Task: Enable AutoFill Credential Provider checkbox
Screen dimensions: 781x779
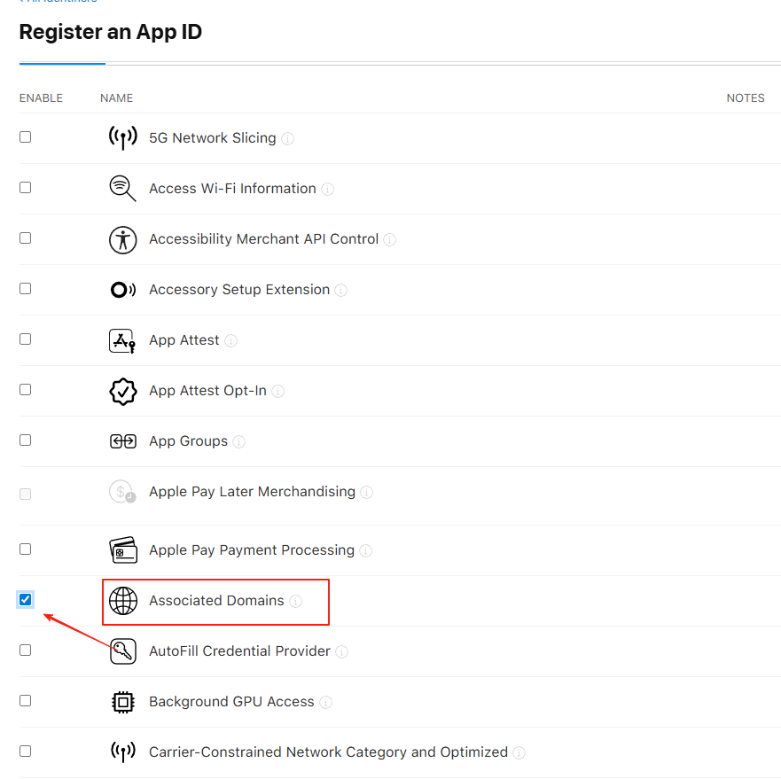Action: pos(26,650)
